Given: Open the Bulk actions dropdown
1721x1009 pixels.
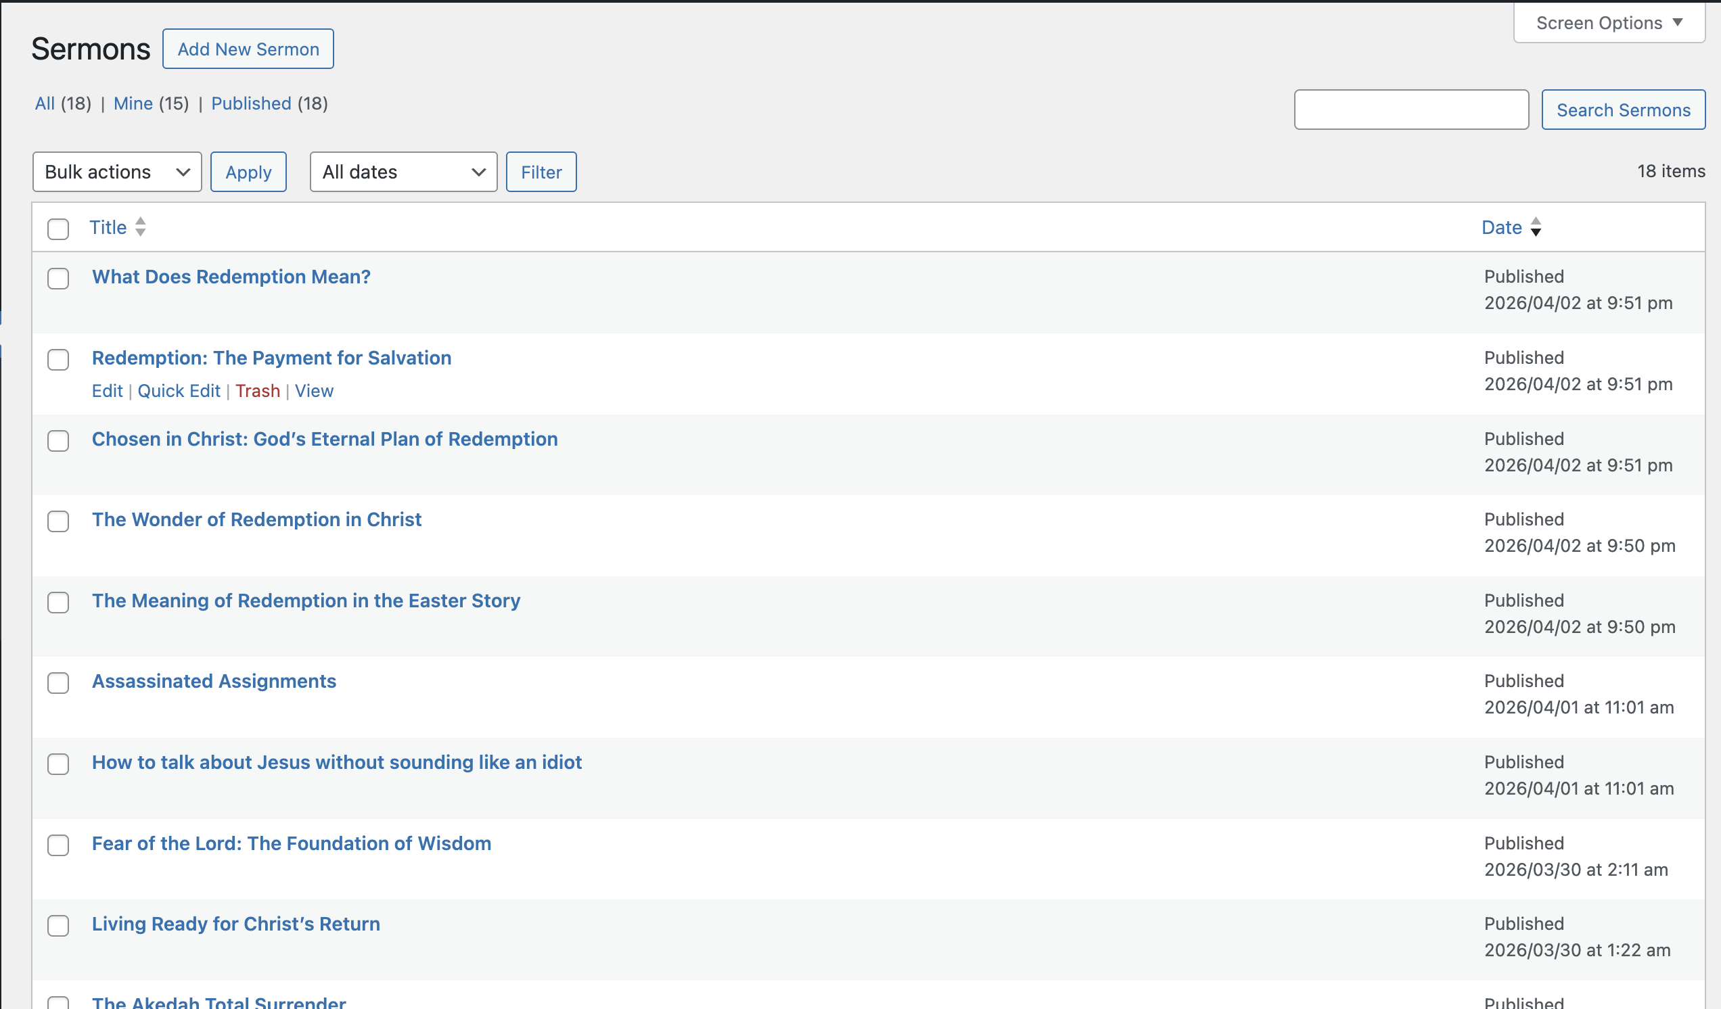Looking at the screenshot, I should click(x=116, y=171).
